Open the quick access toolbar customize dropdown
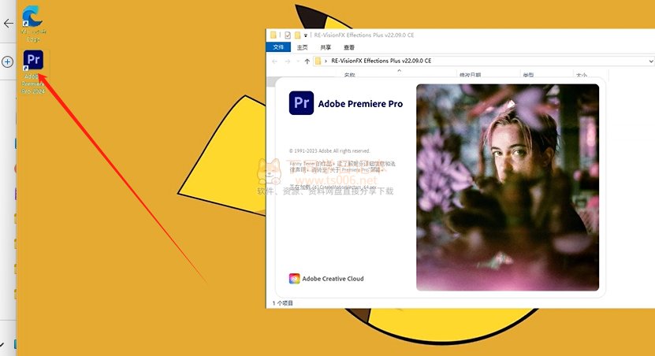 click(305, 35)
